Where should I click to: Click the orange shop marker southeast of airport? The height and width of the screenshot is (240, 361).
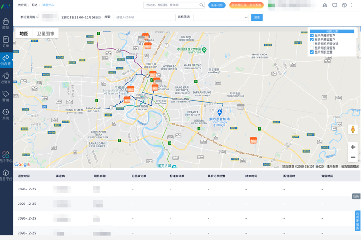[x=254, y=140]
